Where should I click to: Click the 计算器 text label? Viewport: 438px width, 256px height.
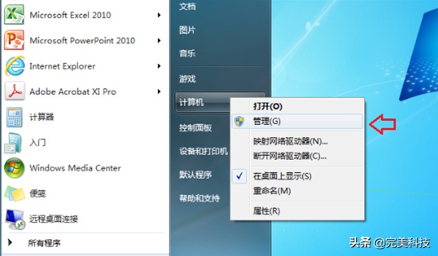(x=42, y=117)
